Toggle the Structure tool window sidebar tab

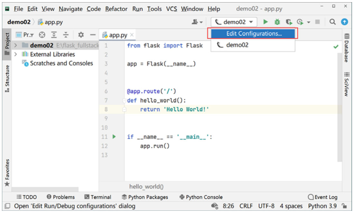pos(7,78)
